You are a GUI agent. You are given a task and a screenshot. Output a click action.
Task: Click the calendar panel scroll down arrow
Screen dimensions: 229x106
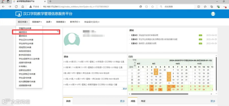(x=216, y=94)
